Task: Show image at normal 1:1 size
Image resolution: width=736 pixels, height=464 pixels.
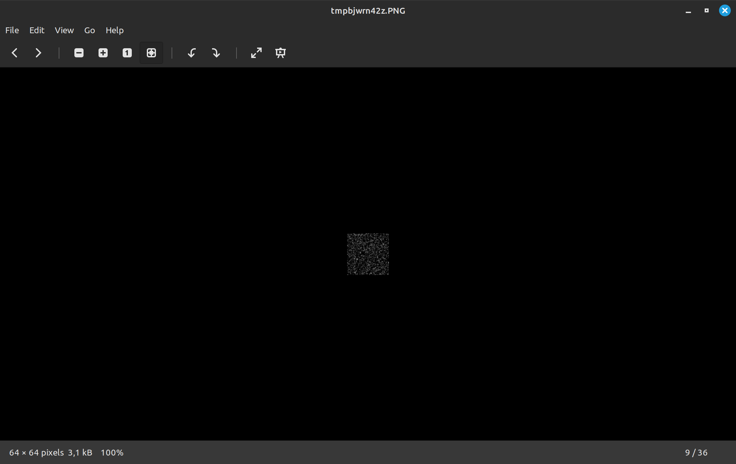Action: coord(127,53)
